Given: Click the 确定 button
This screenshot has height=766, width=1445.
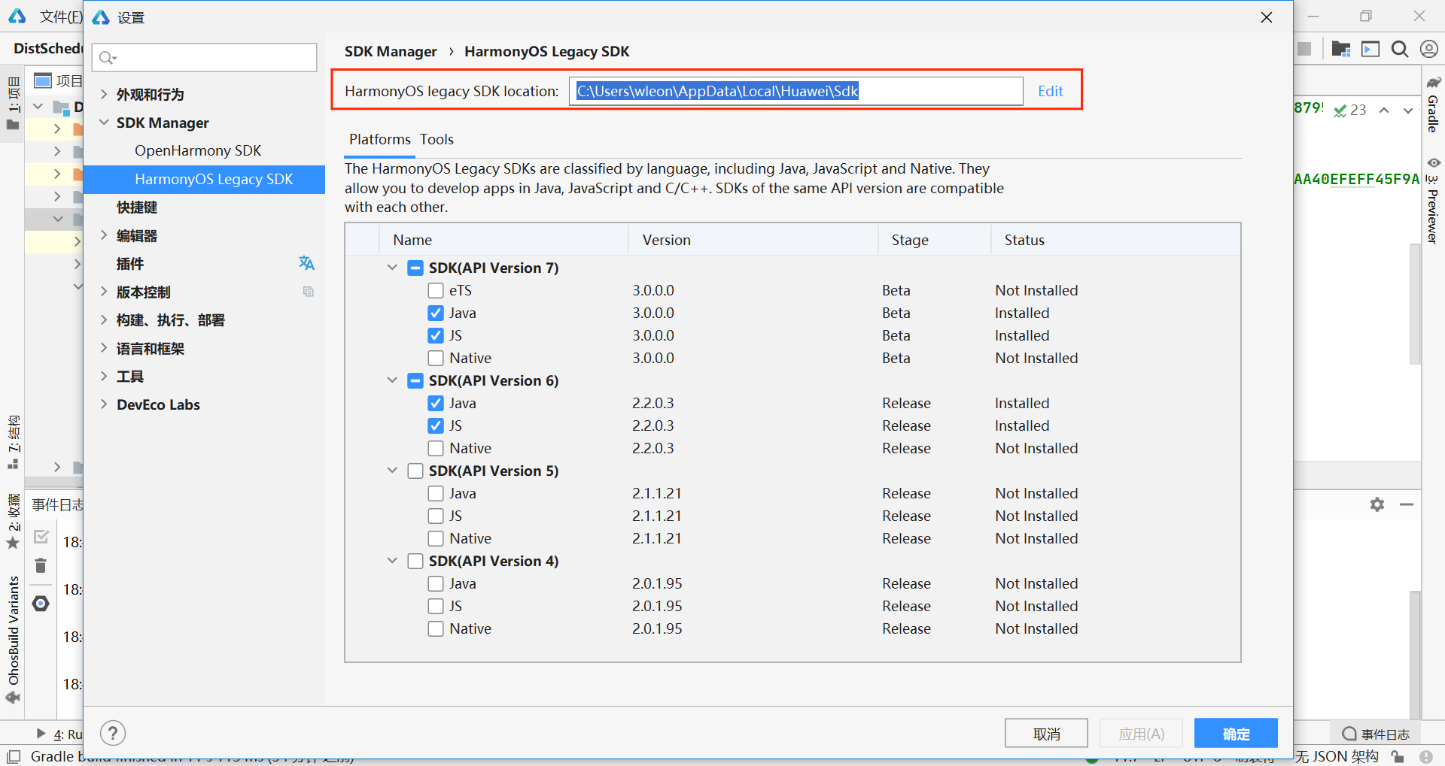Looking at the screenshot, I should (x=1236, y=733).
